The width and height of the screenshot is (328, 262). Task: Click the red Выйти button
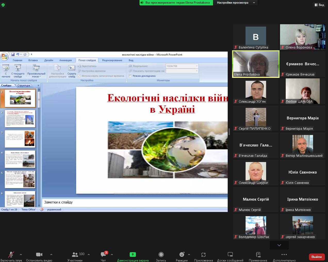(316, 257)
